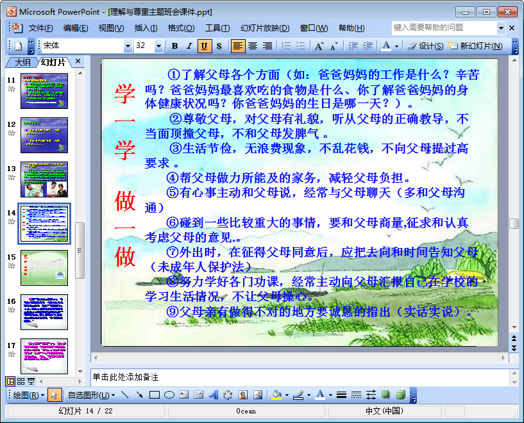Click font color button in formatting toolbar
The height and width of the screenshot is (423, 524).
click(x=386, y=46)
